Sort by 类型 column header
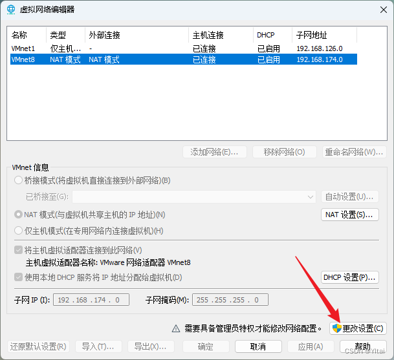This screenshot has height=360, width=394. click(x=65, y=35)
